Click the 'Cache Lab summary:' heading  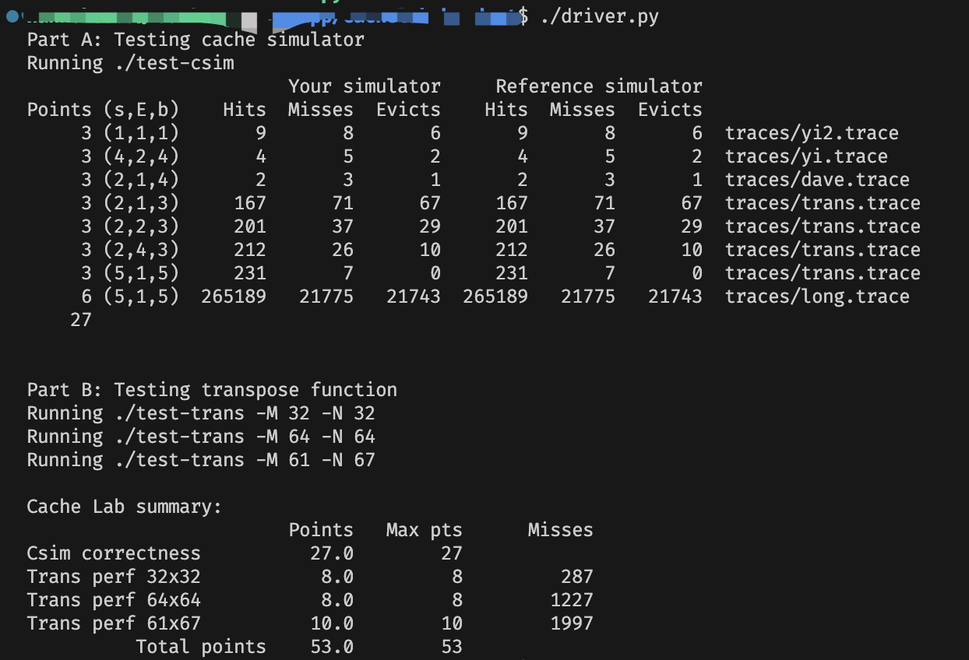coord(125,507)
